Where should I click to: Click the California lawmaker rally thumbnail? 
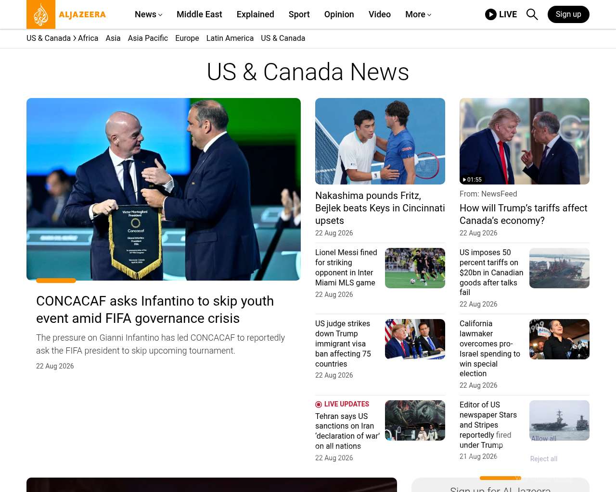pyautogui.click(x=559, y=339)
